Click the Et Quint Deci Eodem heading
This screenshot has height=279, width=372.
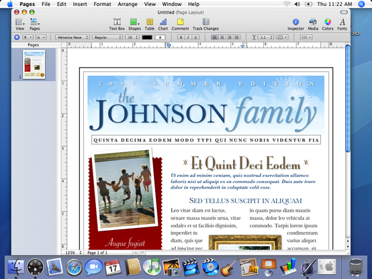point(246,164)
